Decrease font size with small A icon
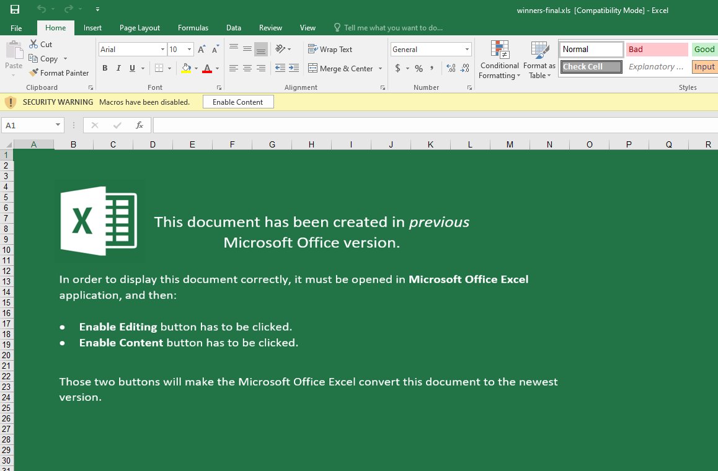The height and width of the screenshot is (471, 718). coord(215,49)
